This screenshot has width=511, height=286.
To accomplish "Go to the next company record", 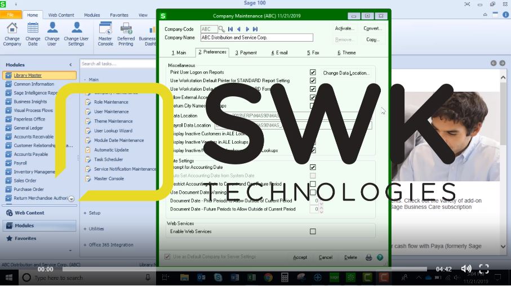I will coord(247,29).
